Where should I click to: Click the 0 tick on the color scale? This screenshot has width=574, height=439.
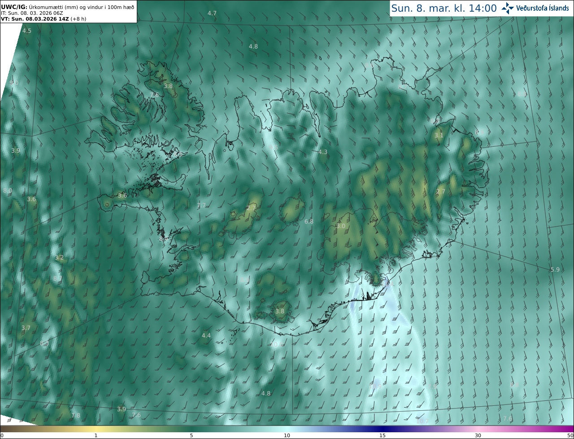(x=2, y=435)
